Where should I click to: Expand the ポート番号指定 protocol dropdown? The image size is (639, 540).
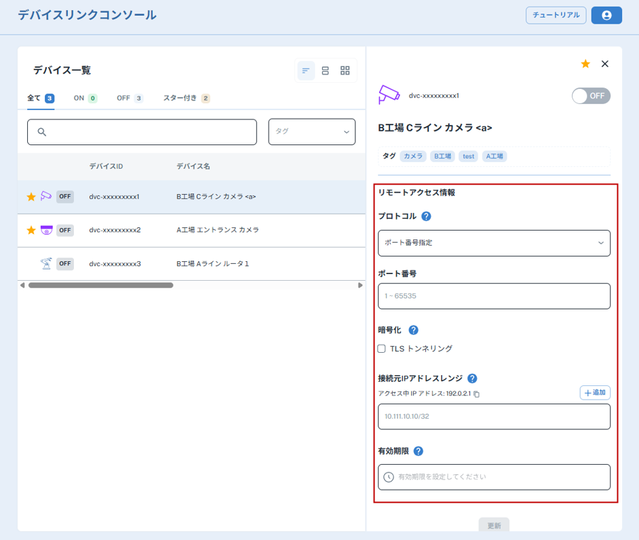click(x=494, y=243)
